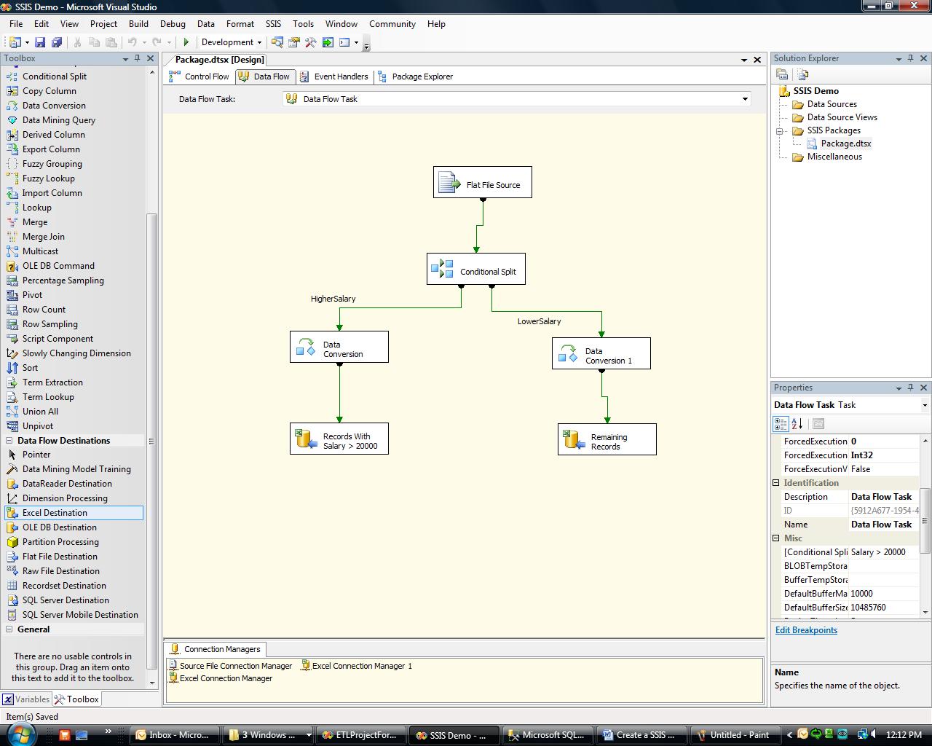Click the Save icon in the toolbar
The image size is (932, 746).
coord(40,42)
